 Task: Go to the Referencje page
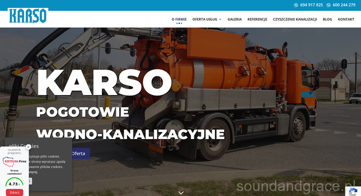pos(257,19)
